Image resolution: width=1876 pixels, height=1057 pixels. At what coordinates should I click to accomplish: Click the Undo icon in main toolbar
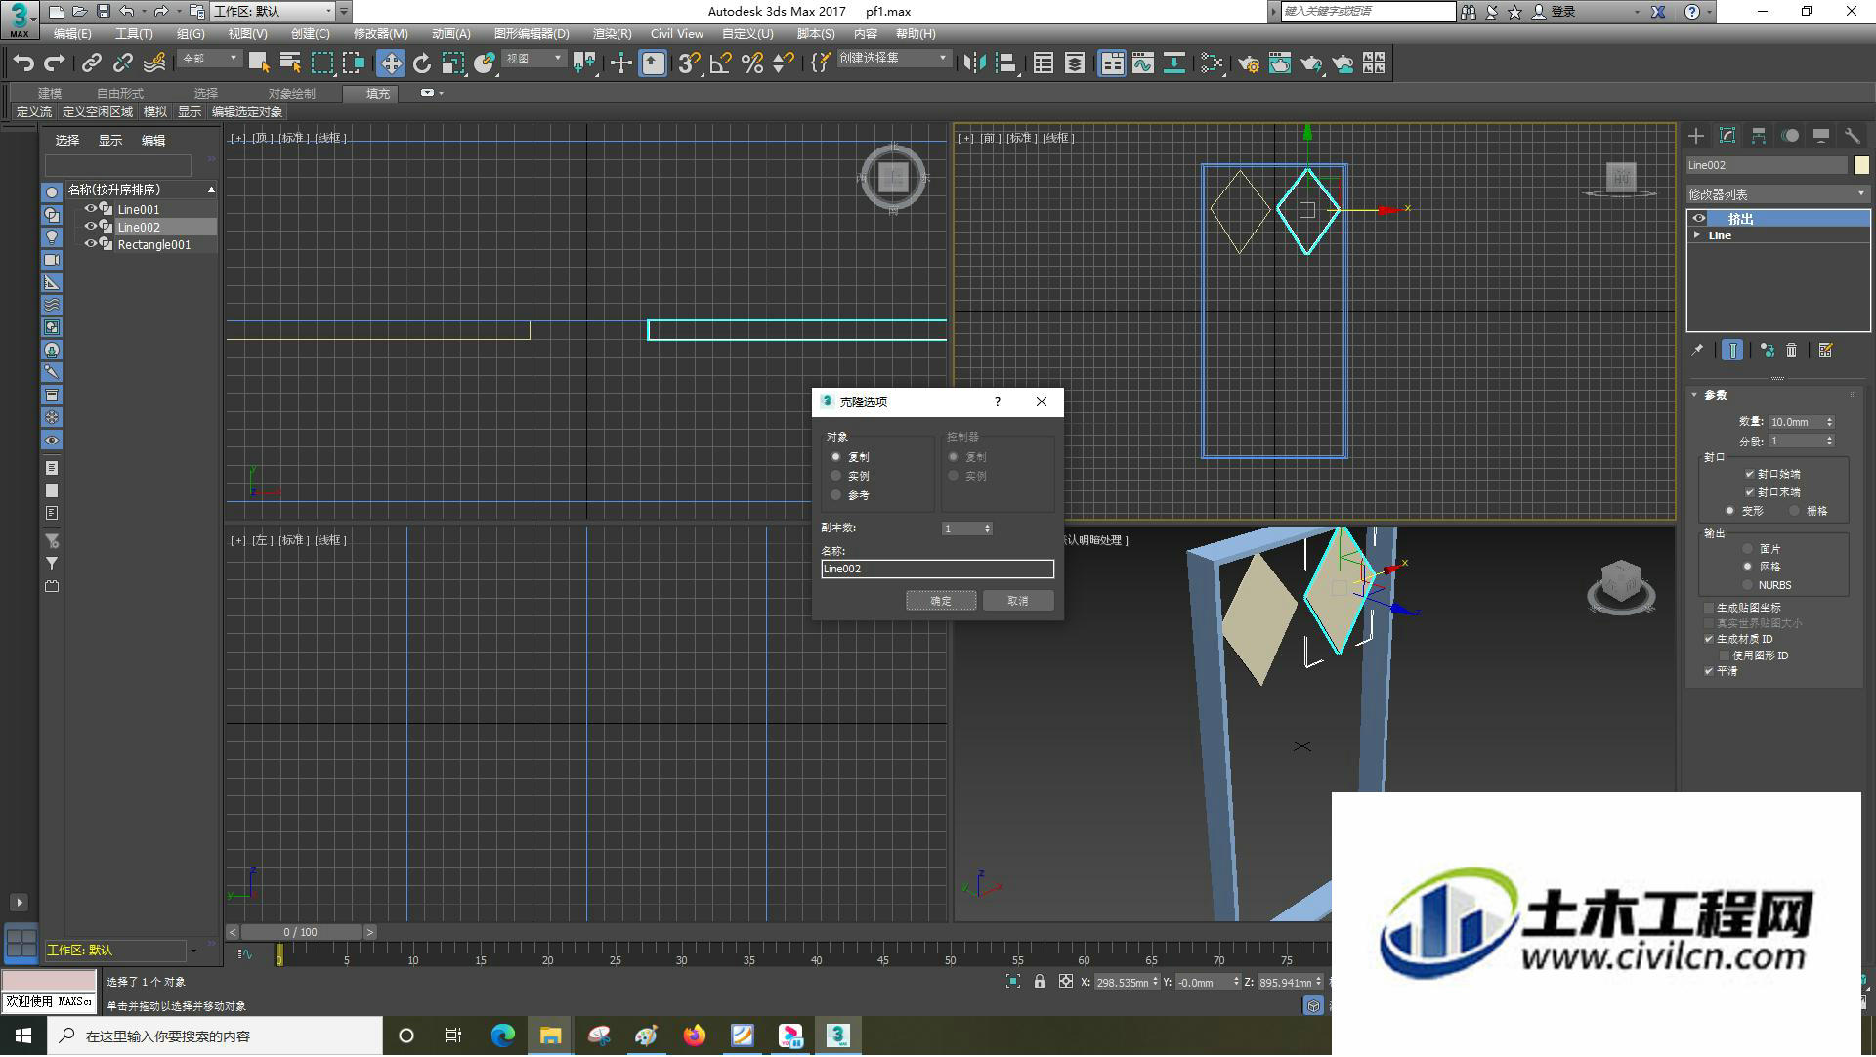23,63
